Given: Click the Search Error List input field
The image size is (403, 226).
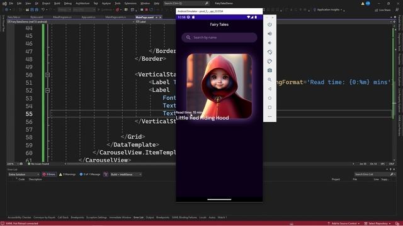Looking at the screenshot, I should [x=372, y=175].
